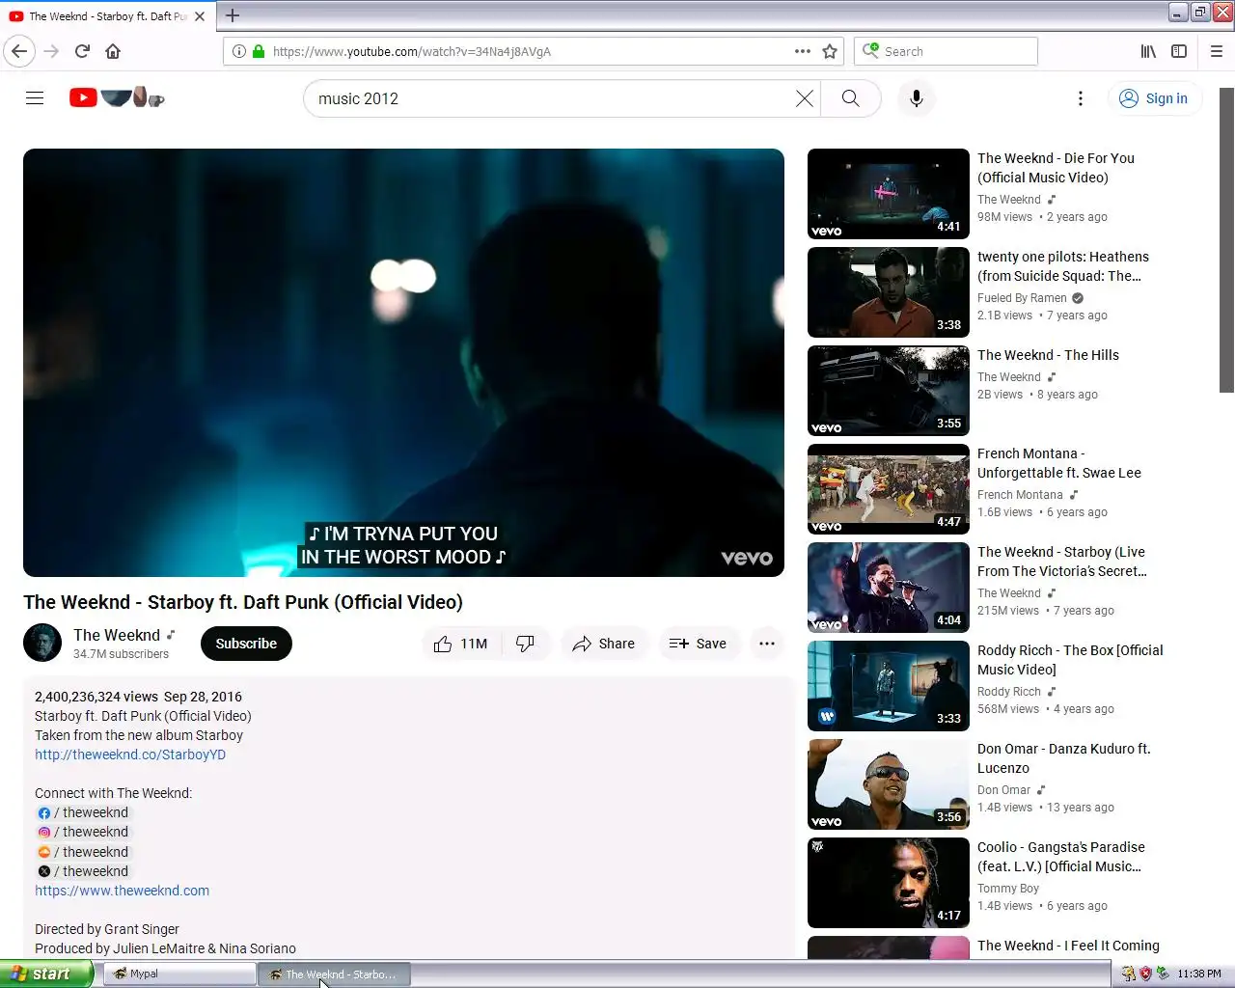Viewport: 1235px width, 988px height.
Task: Open the browser application menu
Action: click(x=1217, y=51)
